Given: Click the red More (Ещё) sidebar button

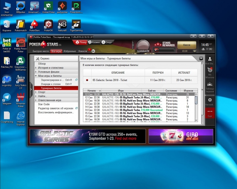Looking at the screenshot, I should (x=210, y=113).
